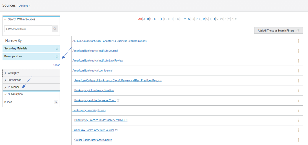Image resolution: width=308 pixels, height=145 pixels.
Task: Select the All alphabet filter
Action: pos(140,19)
